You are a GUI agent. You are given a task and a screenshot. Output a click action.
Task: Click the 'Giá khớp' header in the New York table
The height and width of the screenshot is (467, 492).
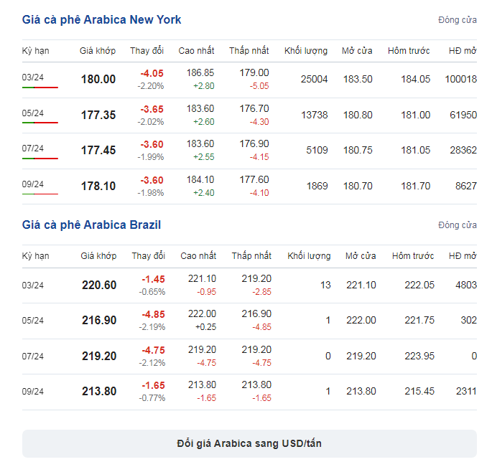click(x=98, y=51)
